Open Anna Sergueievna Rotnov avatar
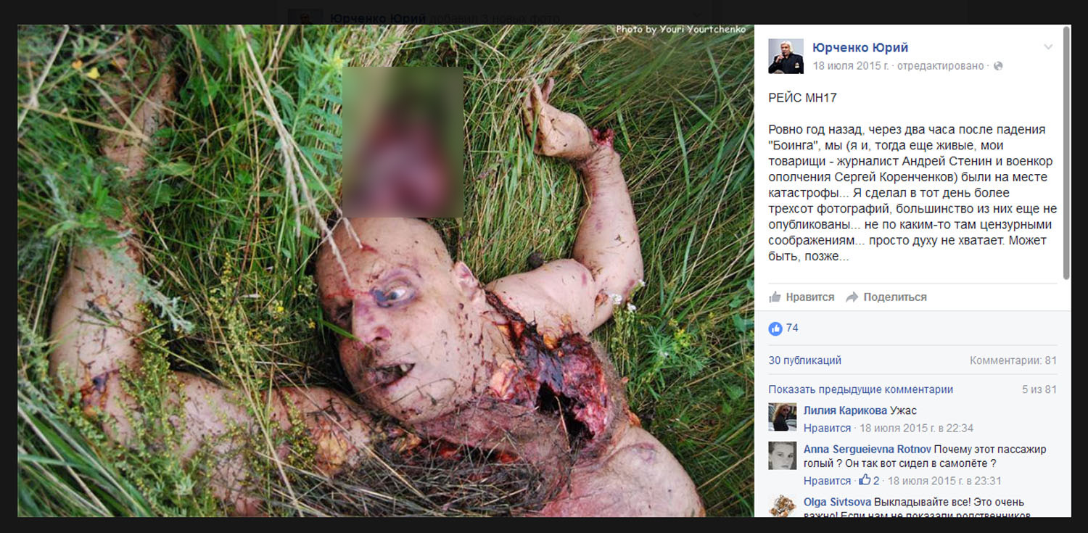 tap(783, 455)
